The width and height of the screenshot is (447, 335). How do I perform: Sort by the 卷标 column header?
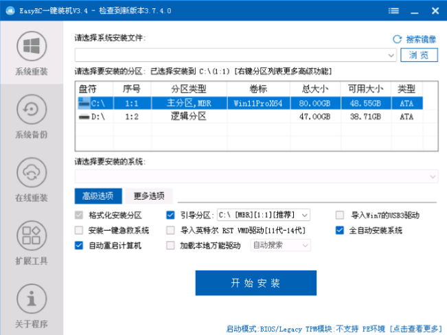pos(258,89)
